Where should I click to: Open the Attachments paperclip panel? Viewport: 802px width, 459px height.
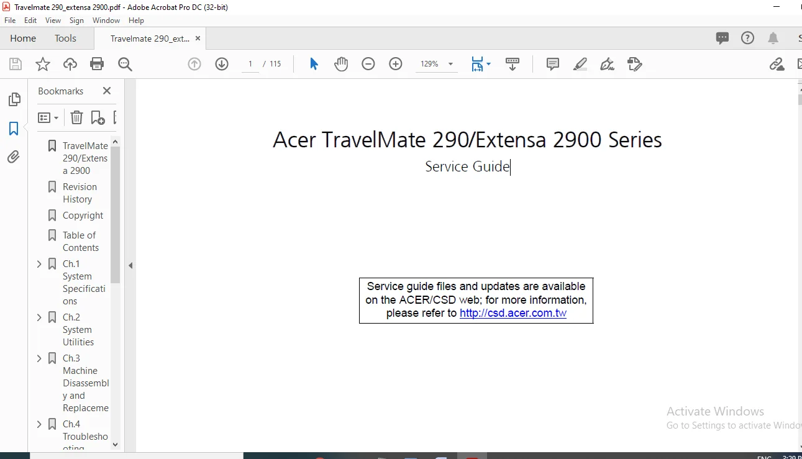coord(14,157)
